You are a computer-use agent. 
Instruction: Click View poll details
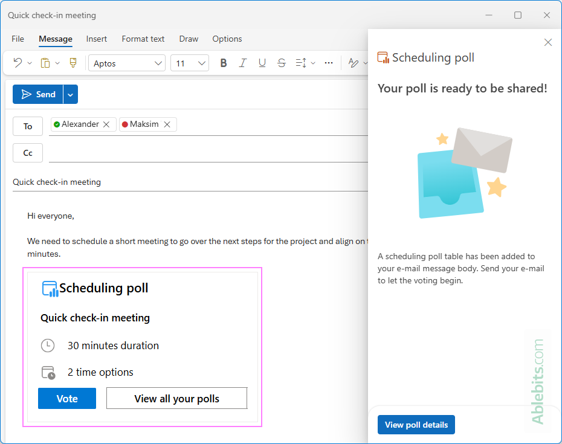[416, 425]
